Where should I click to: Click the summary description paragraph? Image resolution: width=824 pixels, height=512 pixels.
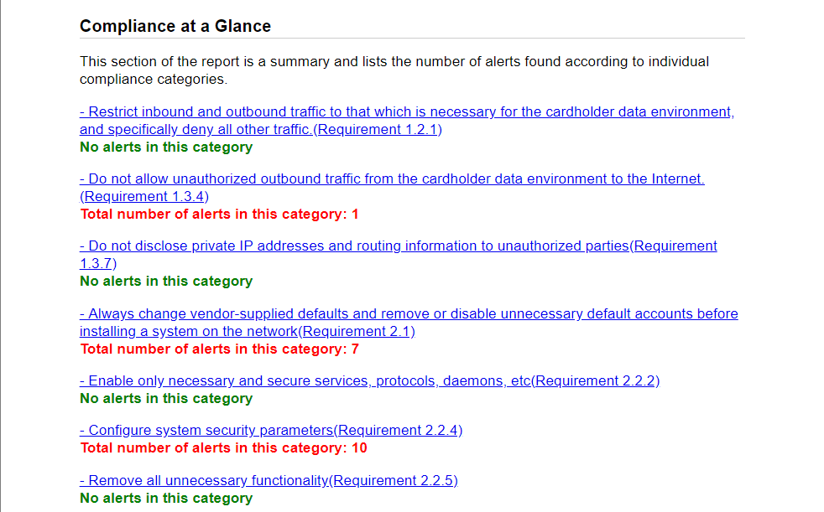click(x=394, y=70)
